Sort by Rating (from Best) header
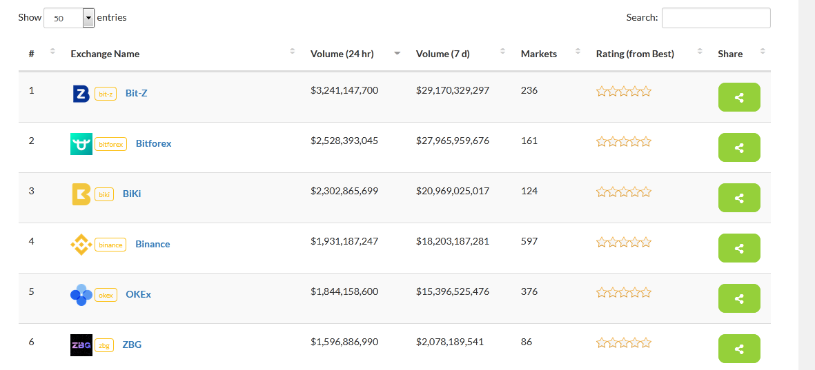This screenshot has height=370, width=815. point(635,54)
